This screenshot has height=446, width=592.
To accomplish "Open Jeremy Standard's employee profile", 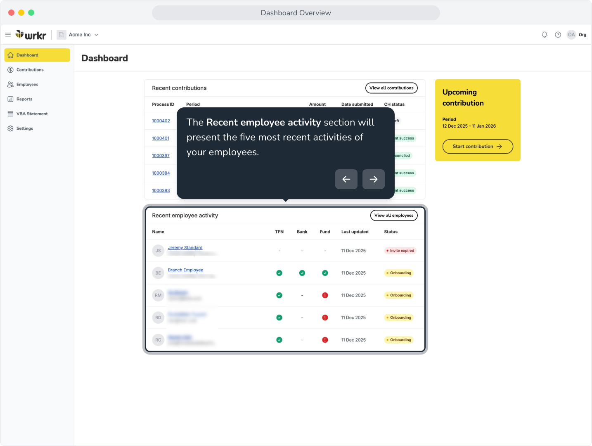I will click(x=185, y=248).
